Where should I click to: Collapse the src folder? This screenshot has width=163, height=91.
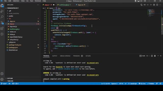10,19
